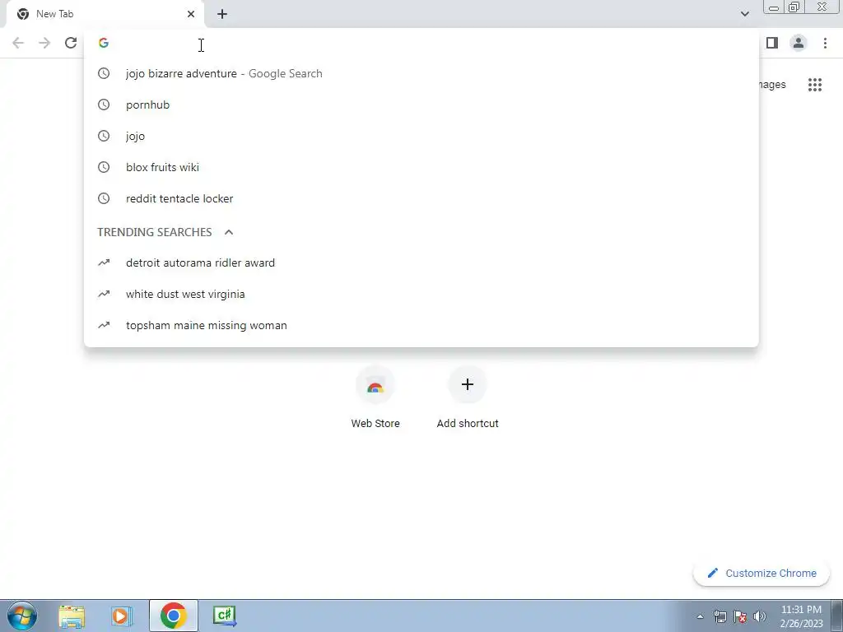Open the Windows Start menu

22,616
